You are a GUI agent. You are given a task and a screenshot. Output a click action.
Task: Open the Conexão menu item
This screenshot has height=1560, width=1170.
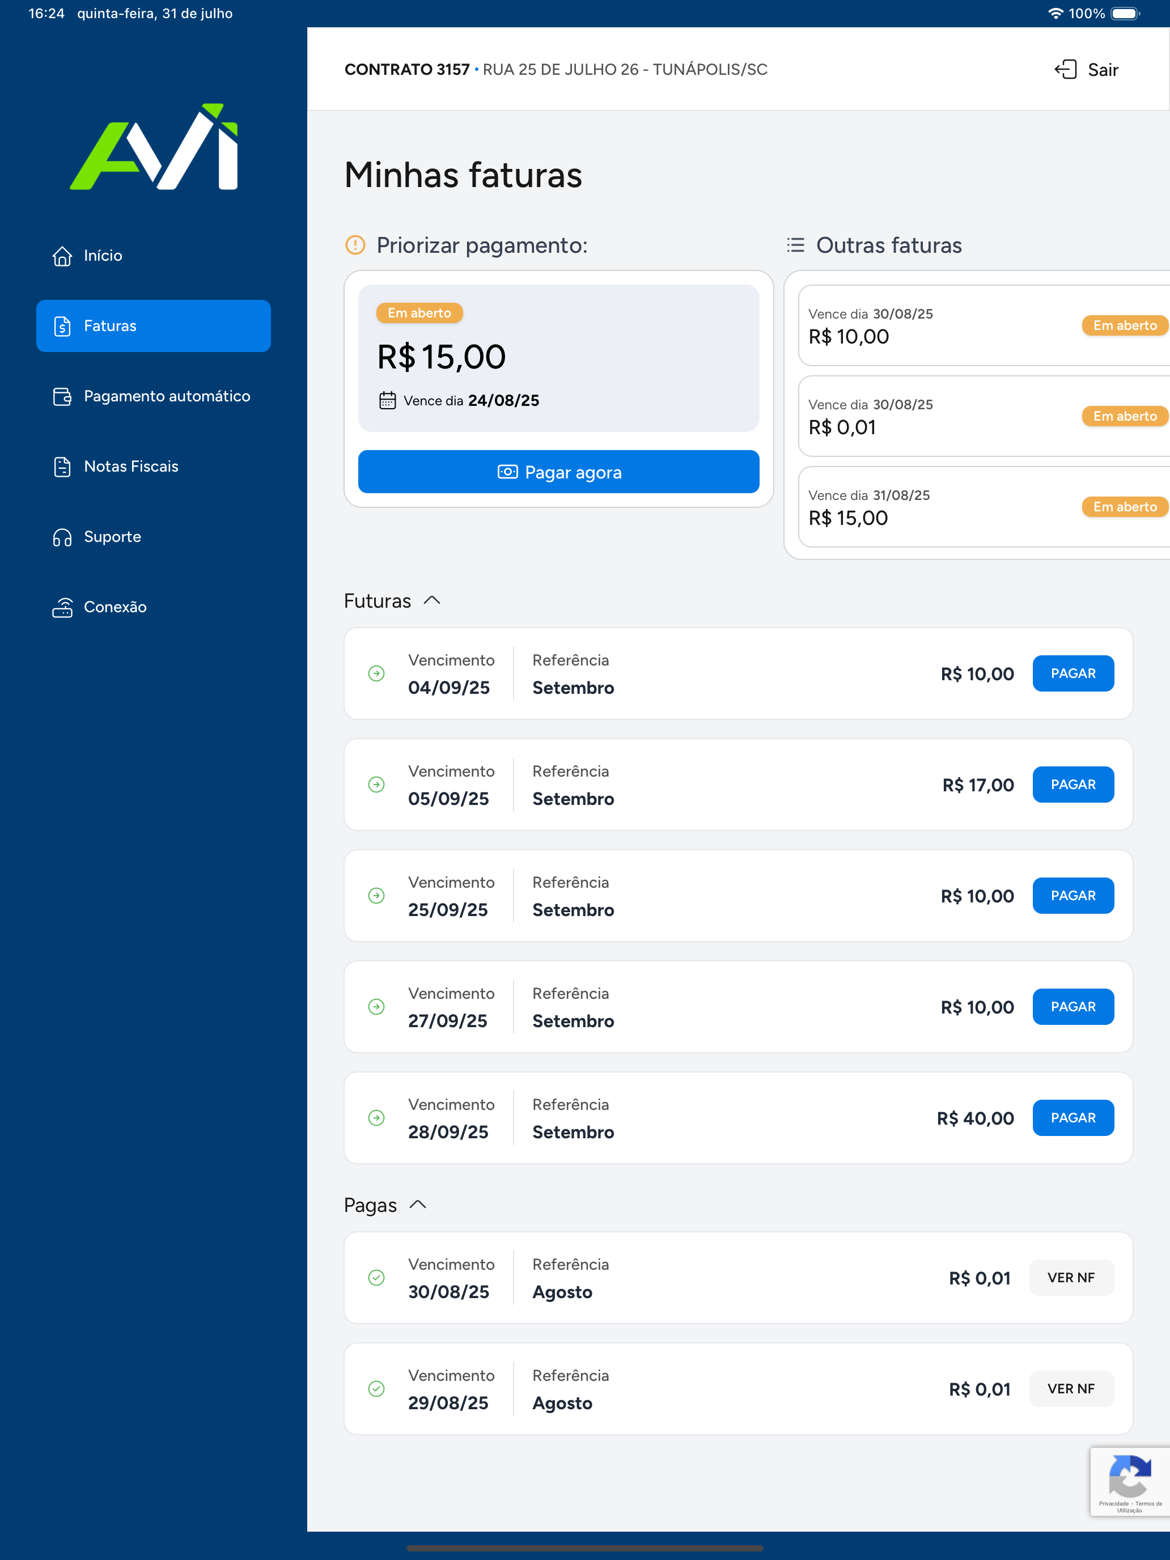pyautogui.click(x=154, y=607)
